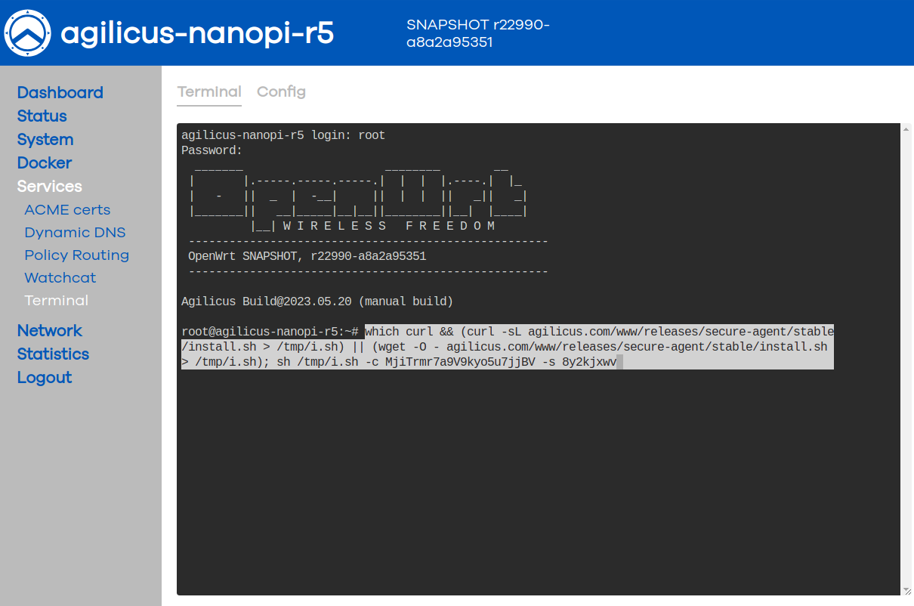Expand the Network sidebar section

[x=50, y=330]
